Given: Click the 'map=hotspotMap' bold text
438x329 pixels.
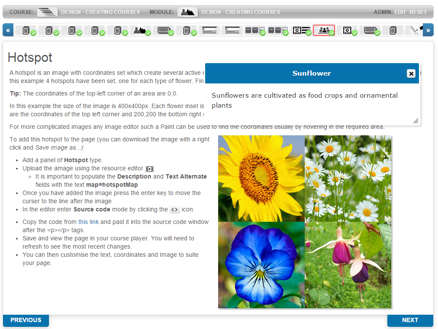Looking at the screenshot, I should click(x=112, y=185).
